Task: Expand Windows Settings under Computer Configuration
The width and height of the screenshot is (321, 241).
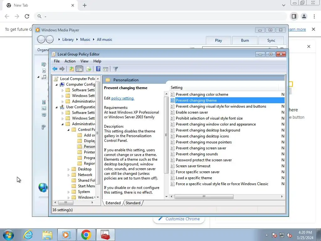Action: point(62,96)
